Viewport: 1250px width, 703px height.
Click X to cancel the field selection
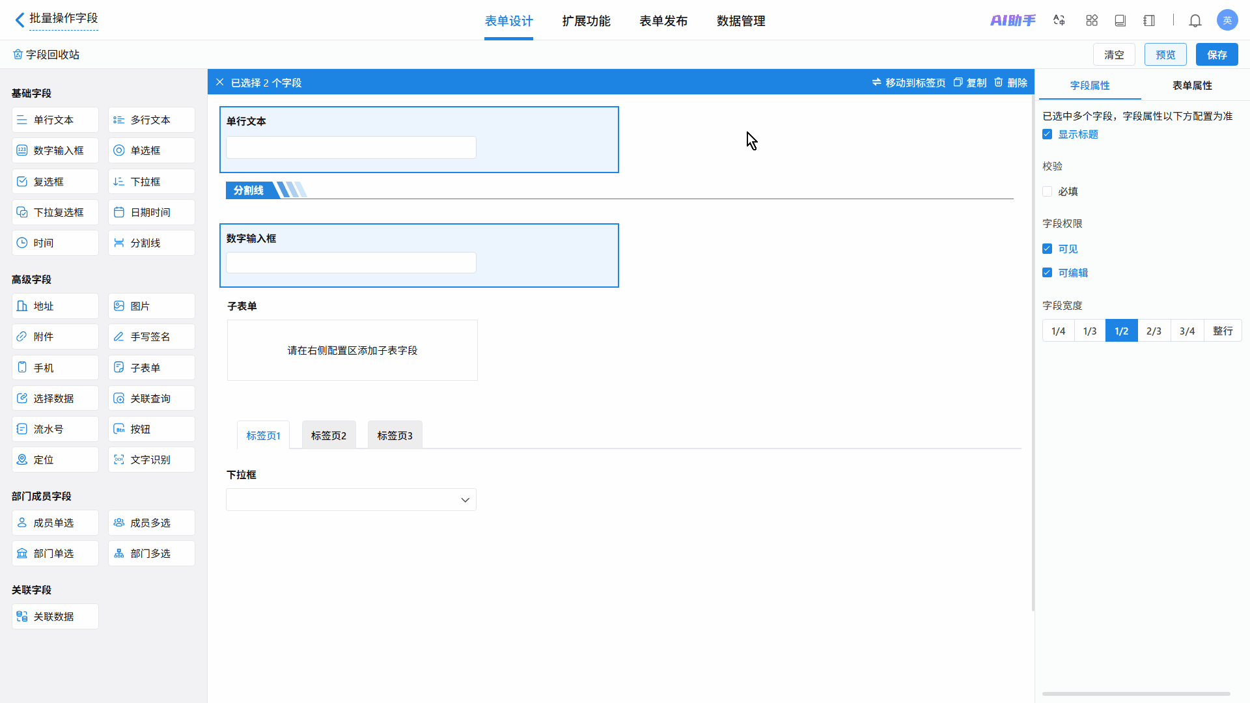(x=220, y=82)
